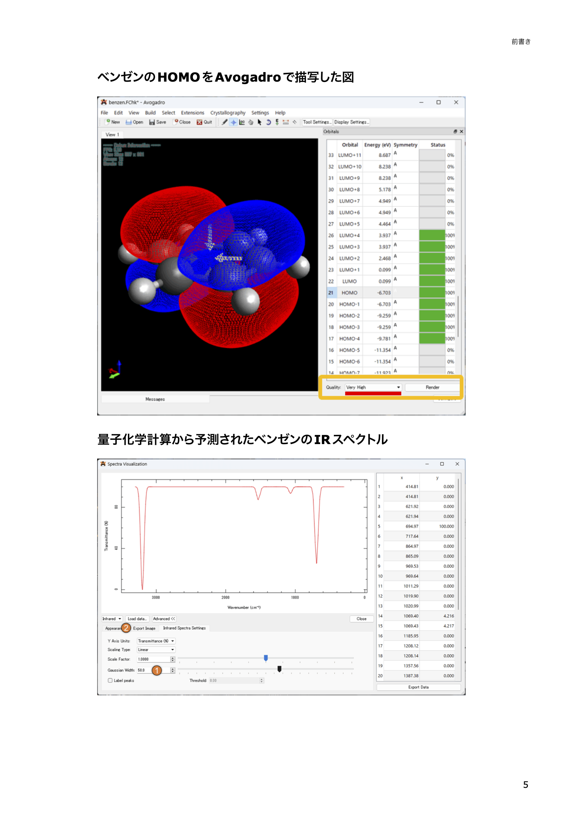The width and height of the screenshot is (584, 826).
Task: Click the Close file toolbar button
Action: click(x=182, y=122)
